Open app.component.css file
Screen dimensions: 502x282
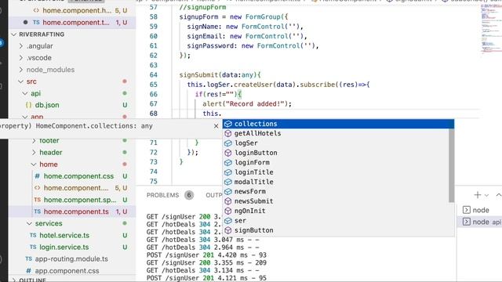click(67, 271)
